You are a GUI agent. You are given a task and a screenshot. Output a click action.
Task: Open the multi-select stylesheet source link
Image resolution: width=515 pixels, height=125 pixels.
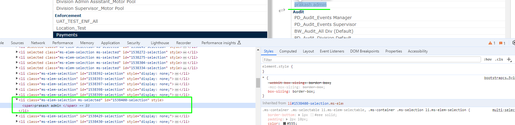pos(504,110)
